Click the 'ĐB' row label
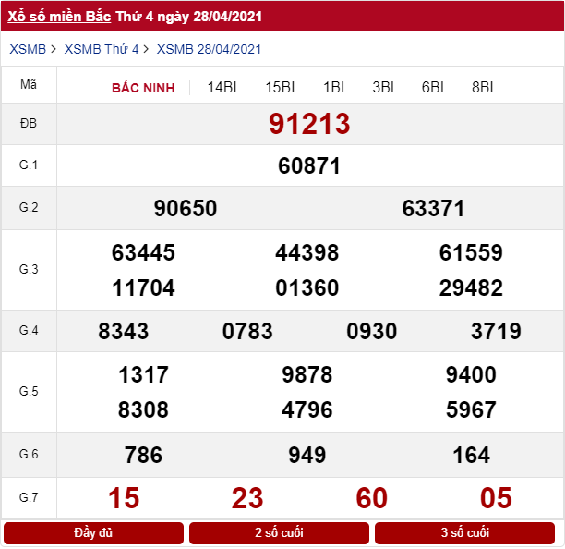Viewport: 565px width, 549px height. pos(29,123)
